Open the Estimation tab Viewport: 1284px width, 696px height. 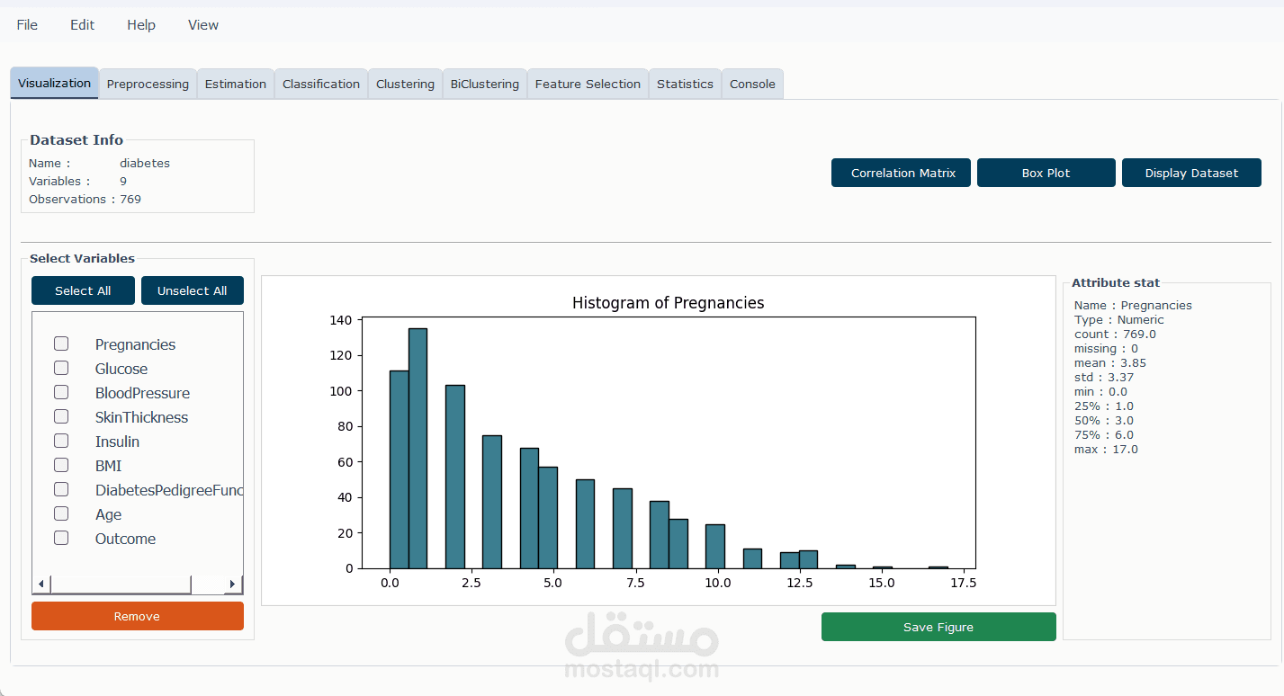[x=236, y=85]
